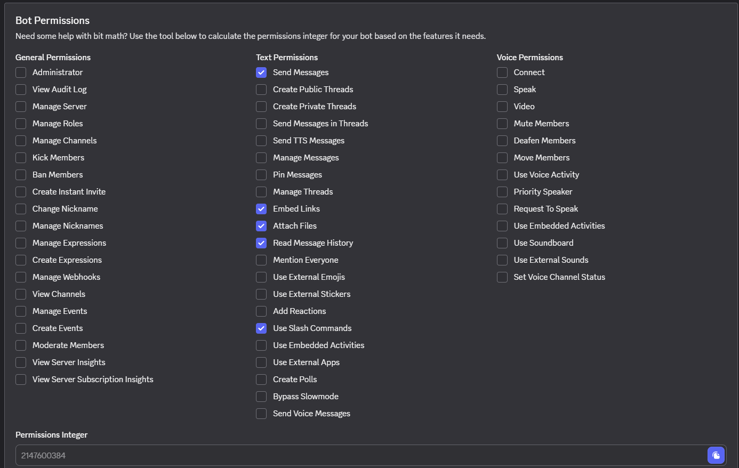Toggle Pin Messages checkbox
This screenshot has width=739, height=468.
click(x=261, y=175)
